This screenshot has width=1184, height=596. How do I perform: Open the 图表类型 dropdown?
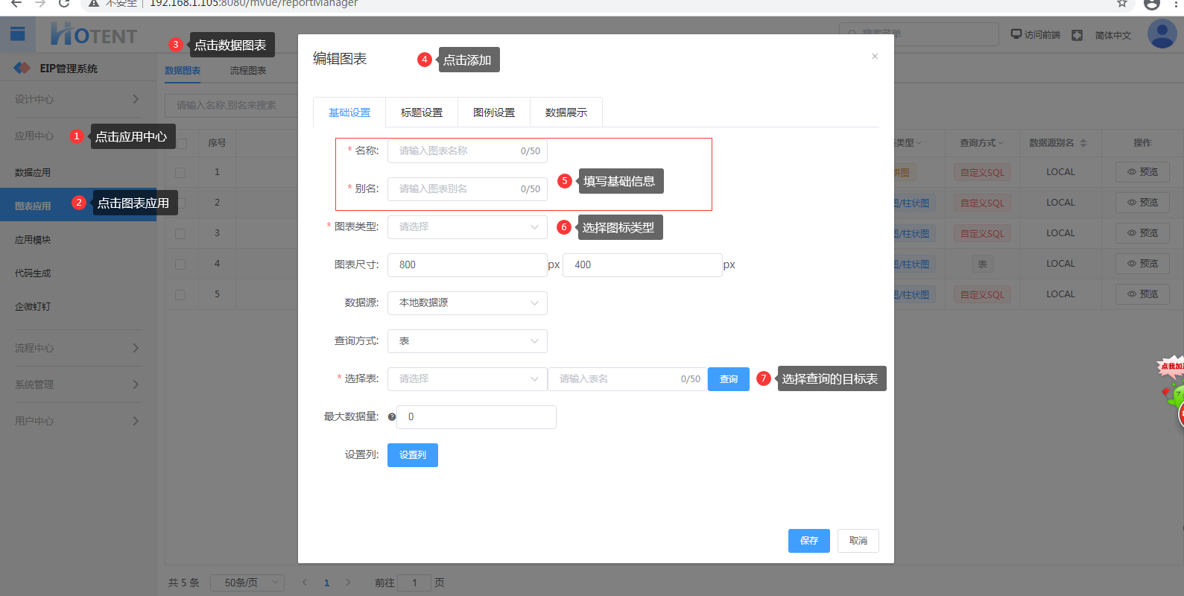point(467,227)
